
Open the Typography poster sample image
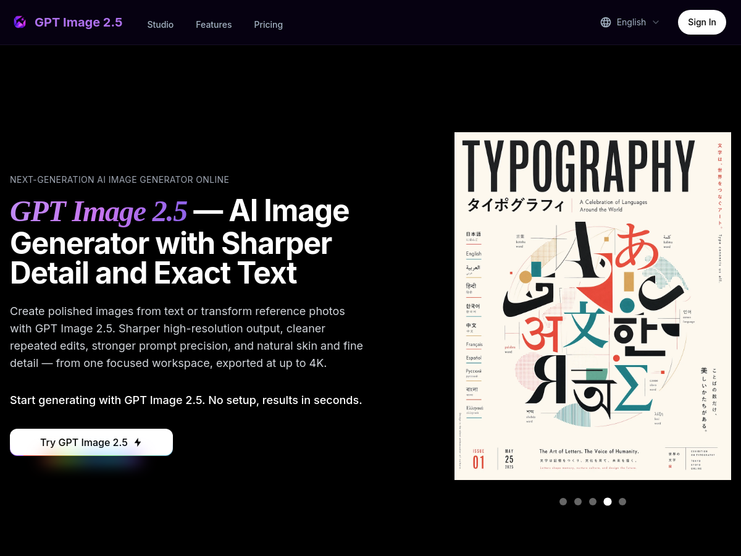pos(593,306)
